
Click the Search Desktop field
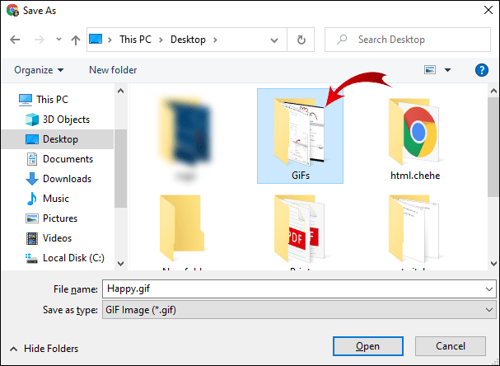coord(408,40)
